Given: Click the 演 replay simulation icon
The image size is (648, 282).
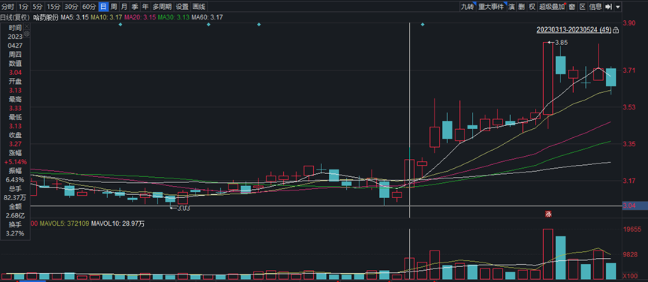Looking at the screenshot, I should click(511, 7).
